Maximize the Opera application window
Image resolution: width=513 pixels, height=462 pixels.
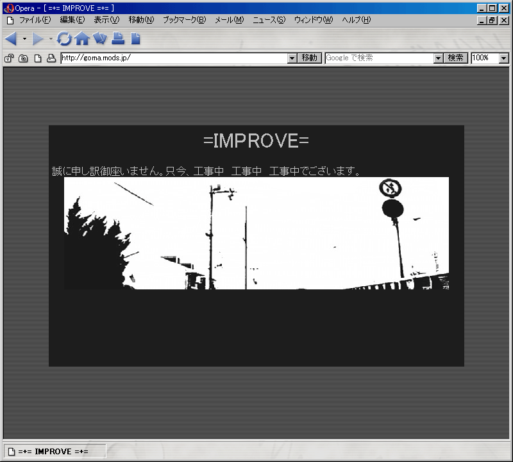pos(492,8)
